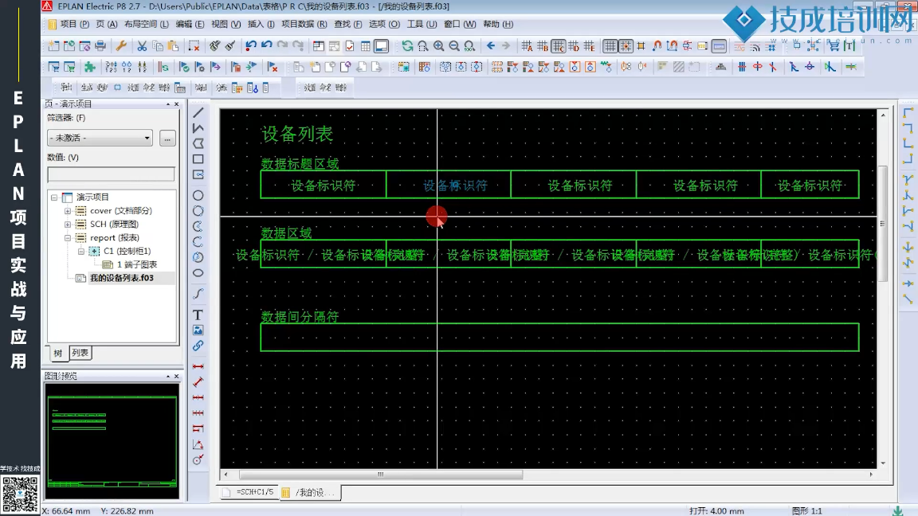Viewport: 918px width, 516px height.
Task: Select the Ellipse drawing tool
Action: tap(198, 273)
